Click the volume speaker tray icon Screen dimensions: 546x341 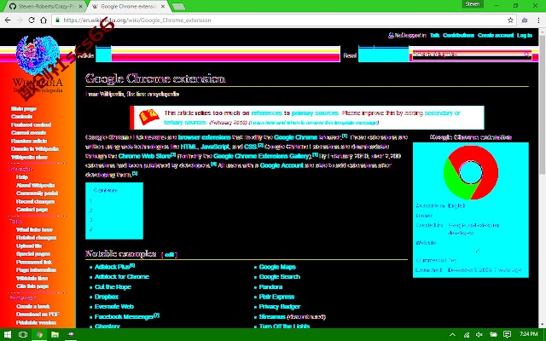point(479,334)
